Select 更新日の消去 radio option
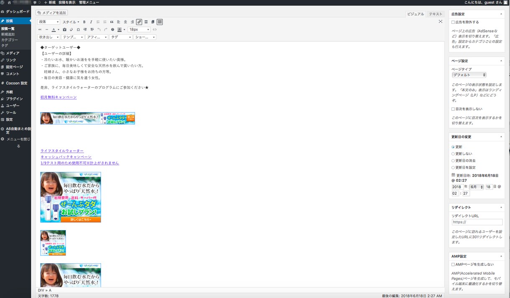Screen dimensions: 510x298 click(453, 160)
